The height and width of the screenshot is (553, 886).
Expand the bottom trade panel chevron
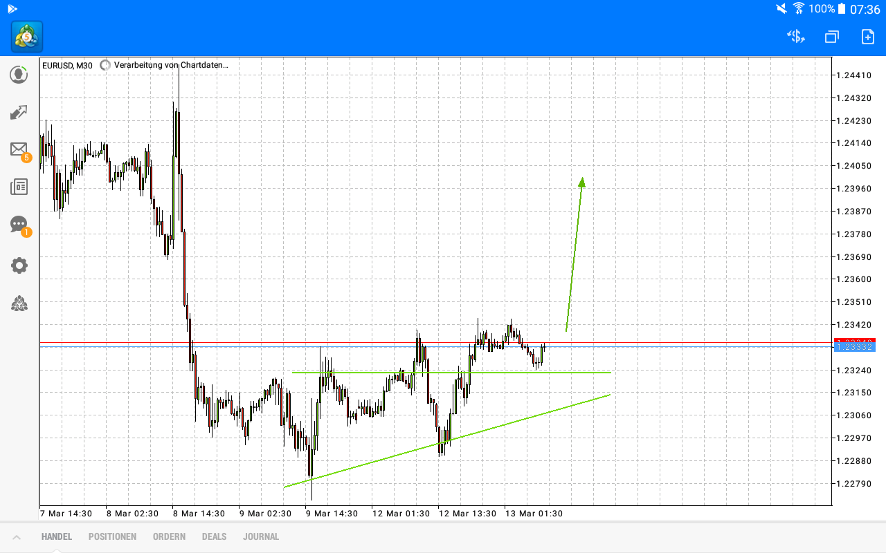pyautogui.click(x=17, y=536)
